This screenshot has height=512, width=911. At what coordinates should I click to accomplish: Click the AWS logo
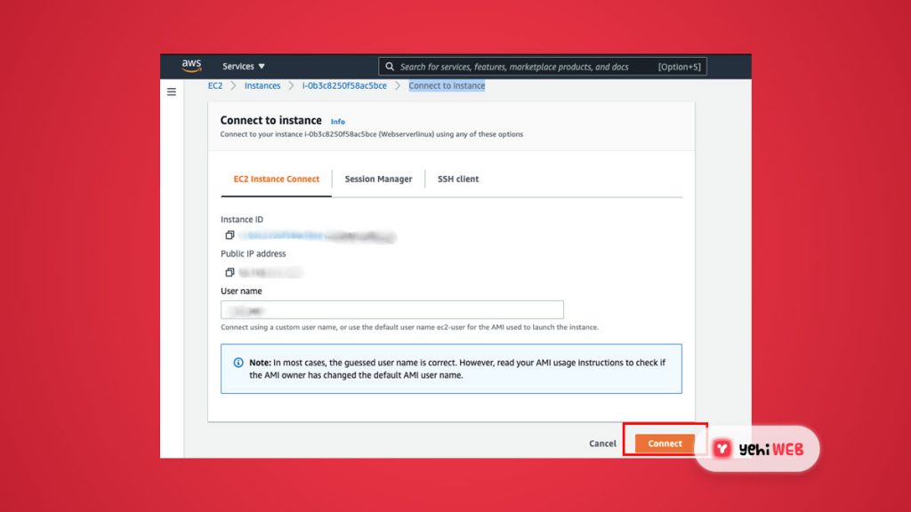(191, 66)
